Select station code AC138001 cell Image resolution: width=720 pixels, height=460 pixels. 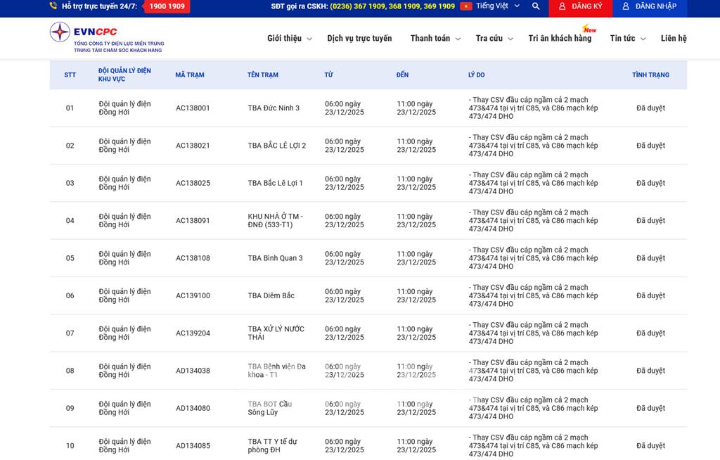(x=193, y=108)
